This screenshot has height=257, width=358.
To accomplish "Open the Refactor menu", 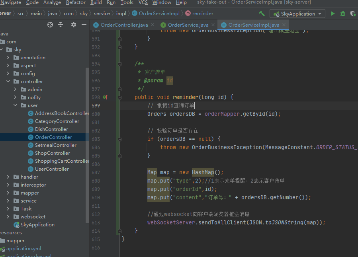I will (x=76, y=2).
